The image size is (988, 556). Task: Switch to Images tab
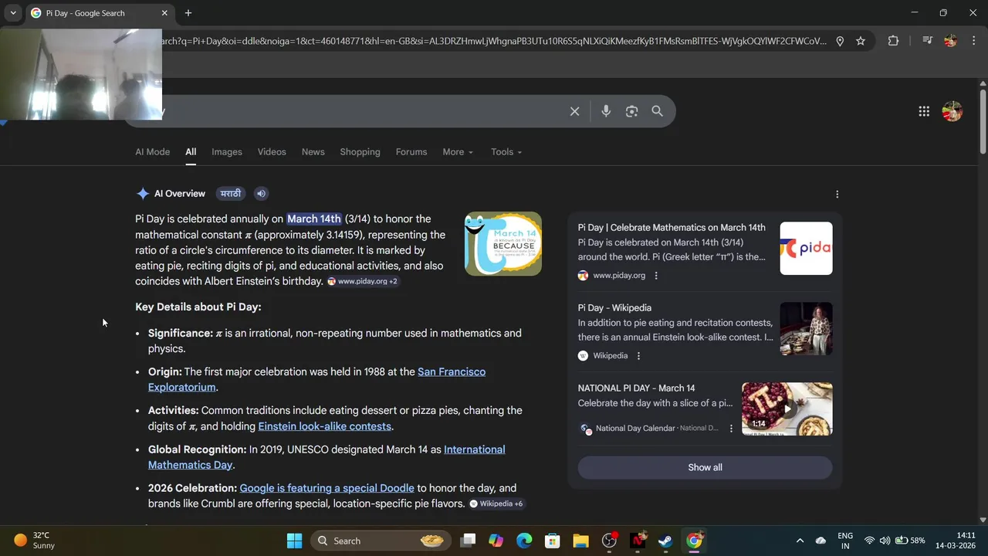tap(227, 152)
